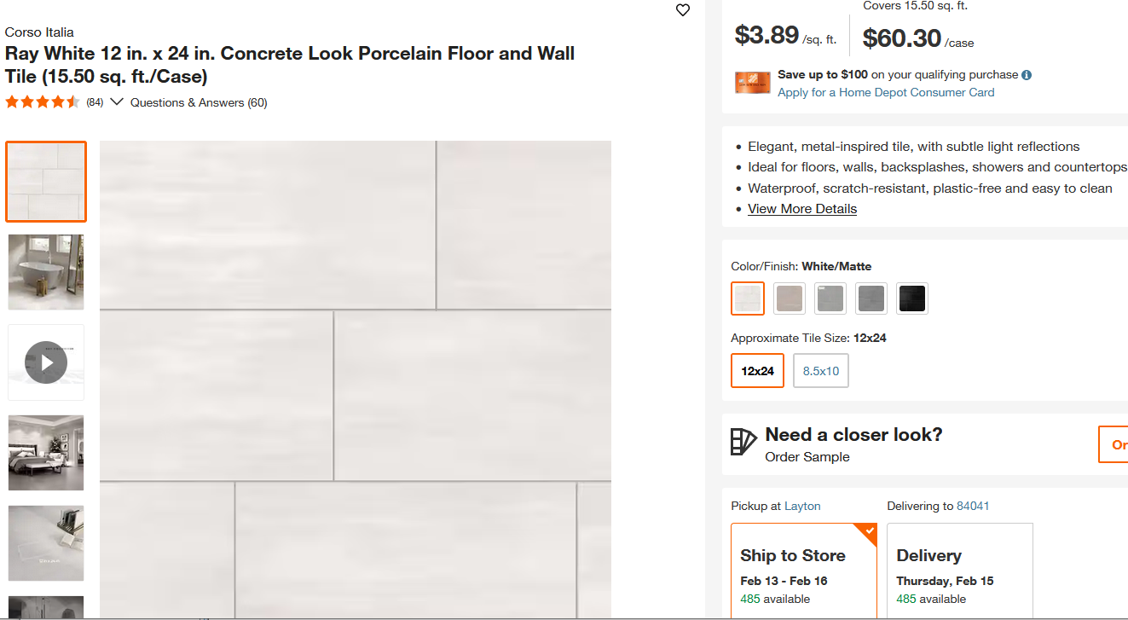
Task: Save product with the heart favorite icon
Action: coord(682,10)
